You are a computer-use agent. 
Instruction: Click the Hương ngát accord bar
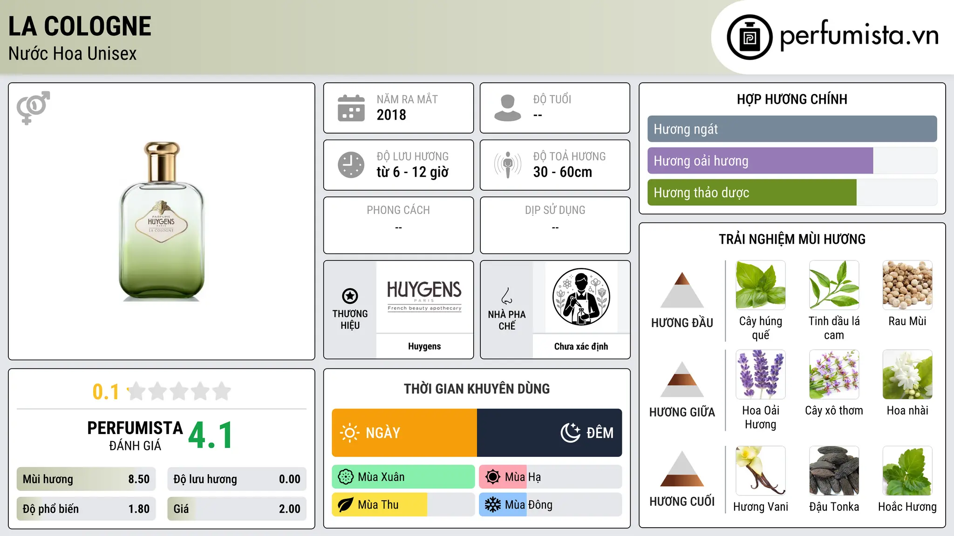[x=792, y=129]
